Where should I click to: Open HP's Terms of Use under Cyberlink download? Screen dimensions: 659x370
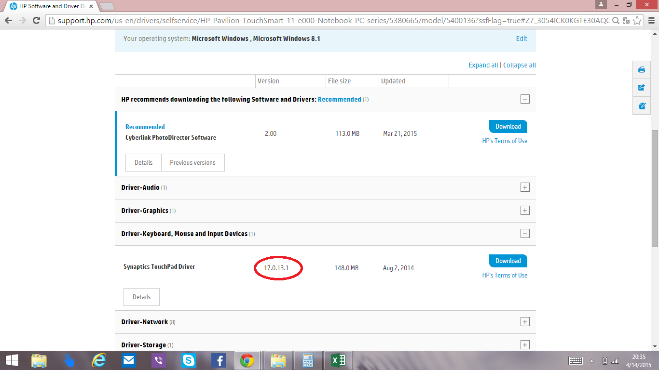(505, 141)
